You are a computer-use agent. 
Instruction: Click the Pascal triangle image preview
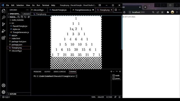pos(76,42)
